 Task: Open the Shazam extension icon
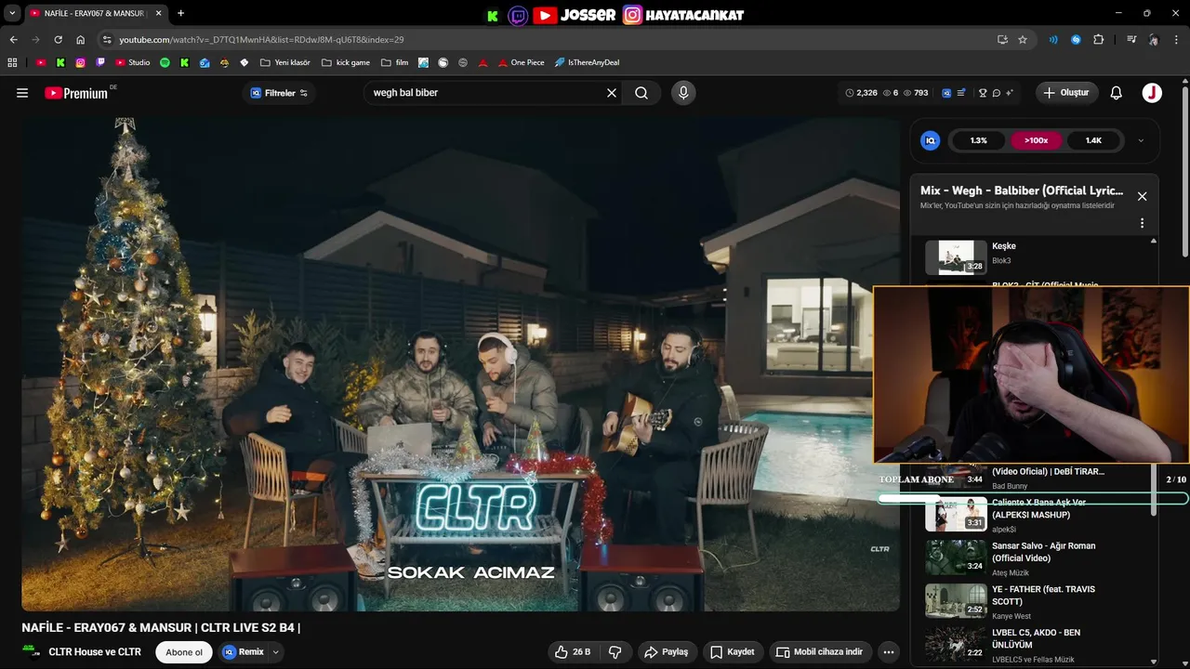tap(1076, 40)
